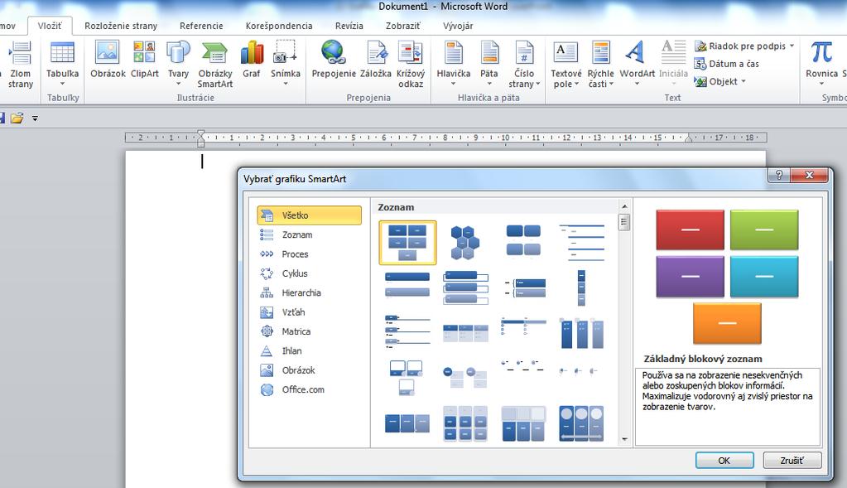Screen dimensions: 847x488
Task: Choose the lined text list layout thumbnail
Action: click(x=581, y=242)
